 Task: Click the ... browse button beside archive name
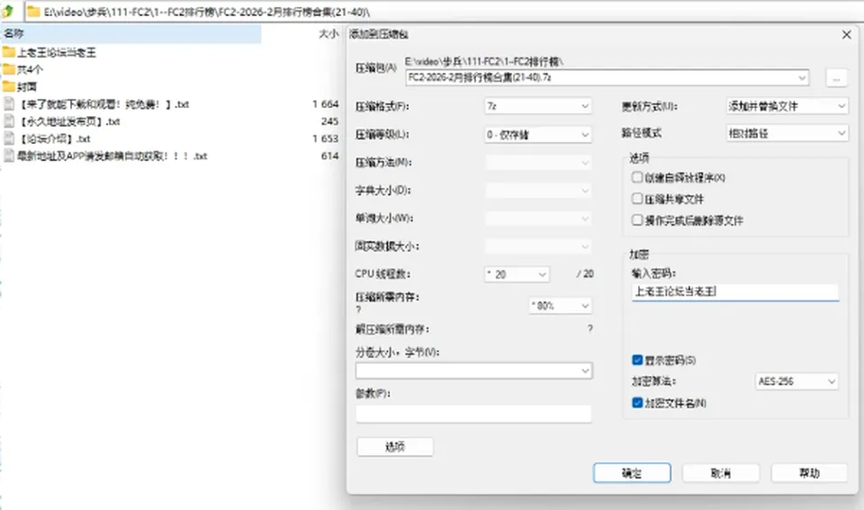click(x=836, y=78)
